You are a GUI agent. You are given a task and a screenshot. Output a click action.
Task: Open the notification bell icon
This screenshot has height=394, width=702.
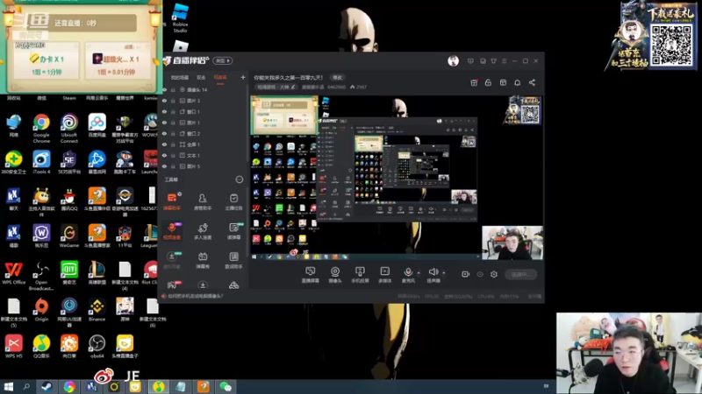(x=517, y=82)
